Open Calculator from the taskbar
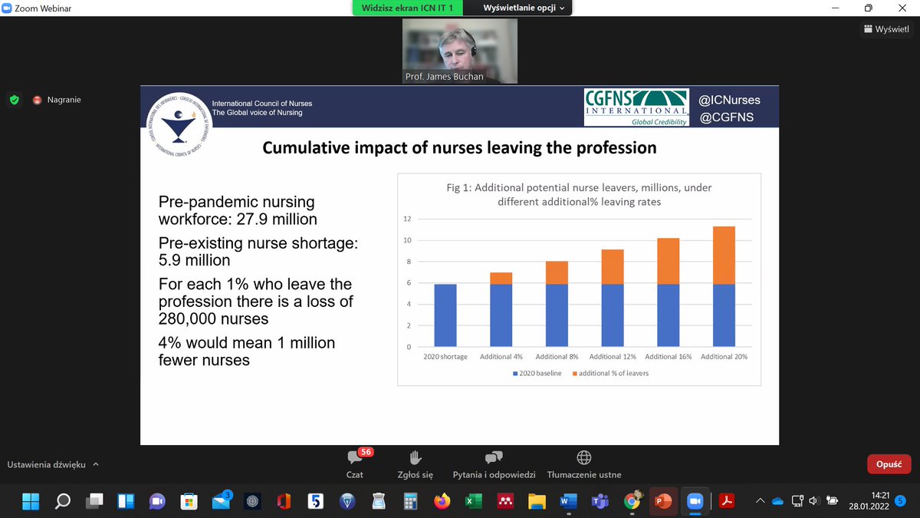Image resolution: width=920 pixels, height=518 pixels. [x=410, y=501]
